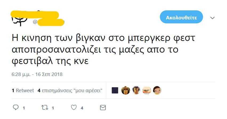This screenshot has width=227, height=119.
Task: Like the tweet with the heart icon
Action: [74, 108]
